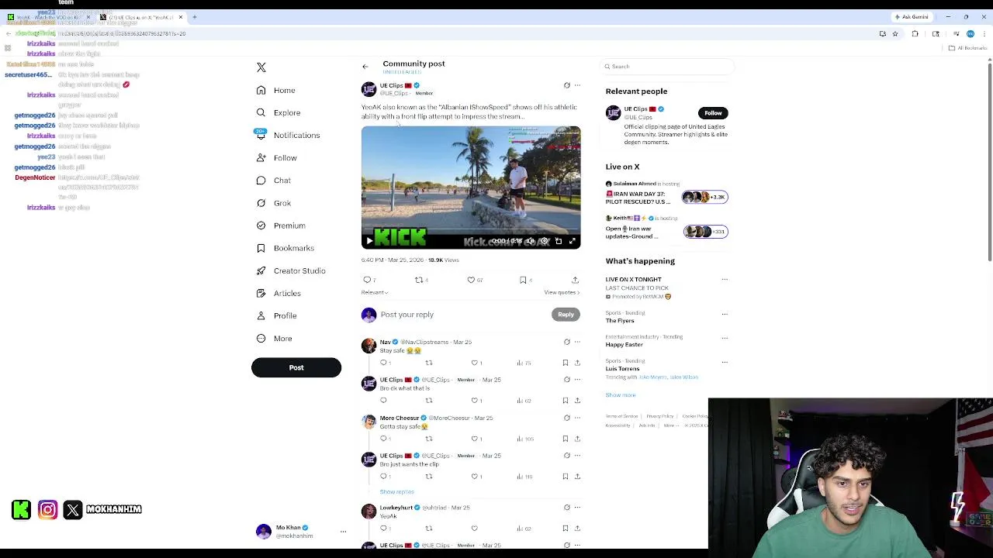Bookmark the 'Bro just wants the clip' reply
The height and width of the screenshot is (558, 993).
point(566,477)
